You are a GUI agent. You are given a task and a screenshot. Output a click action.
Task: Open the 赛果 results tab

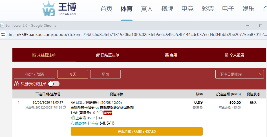coord(171,55)
